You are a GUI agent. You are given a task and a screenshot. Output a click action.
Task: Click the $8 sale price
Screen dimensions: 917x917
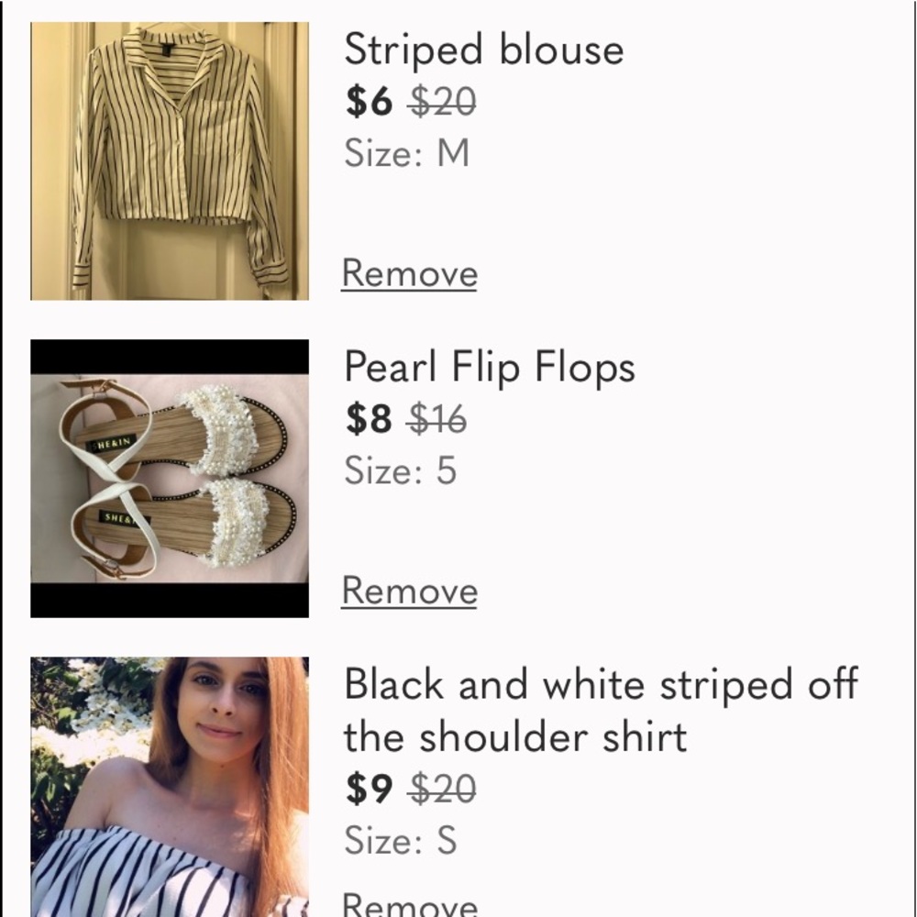[x=369, y=419]
